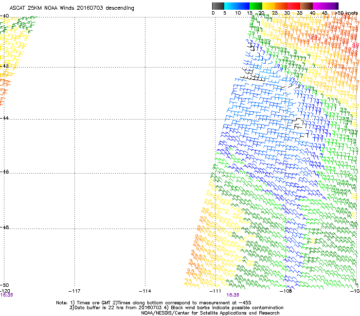Click the red 30-35 knots legend segment

pyautogui.click(x=294, y=6)
